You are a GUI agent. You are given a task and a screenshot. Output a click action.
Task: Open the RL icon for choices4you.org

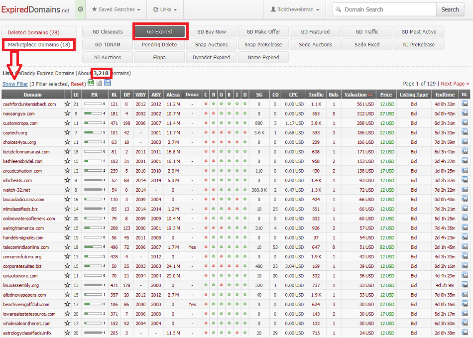[465, 142]
